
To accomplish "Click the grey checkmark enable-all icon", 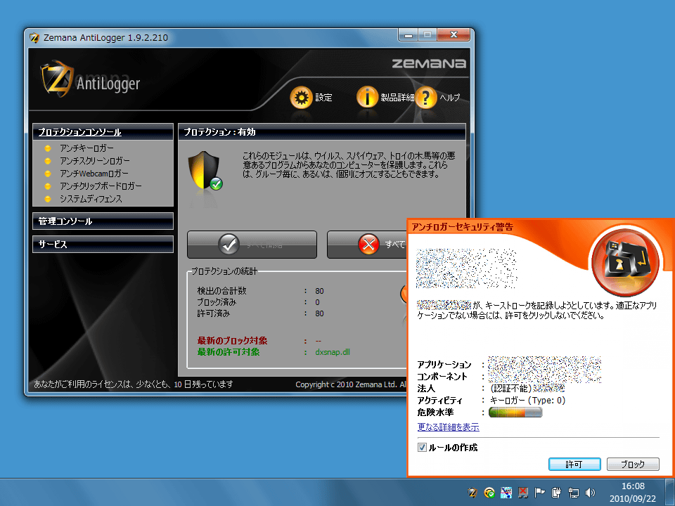I will pos(229,245).
